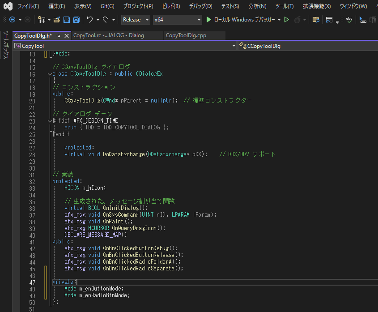Open the ビルド(B) menu
The image size is (378, 312).
point(170,6)
